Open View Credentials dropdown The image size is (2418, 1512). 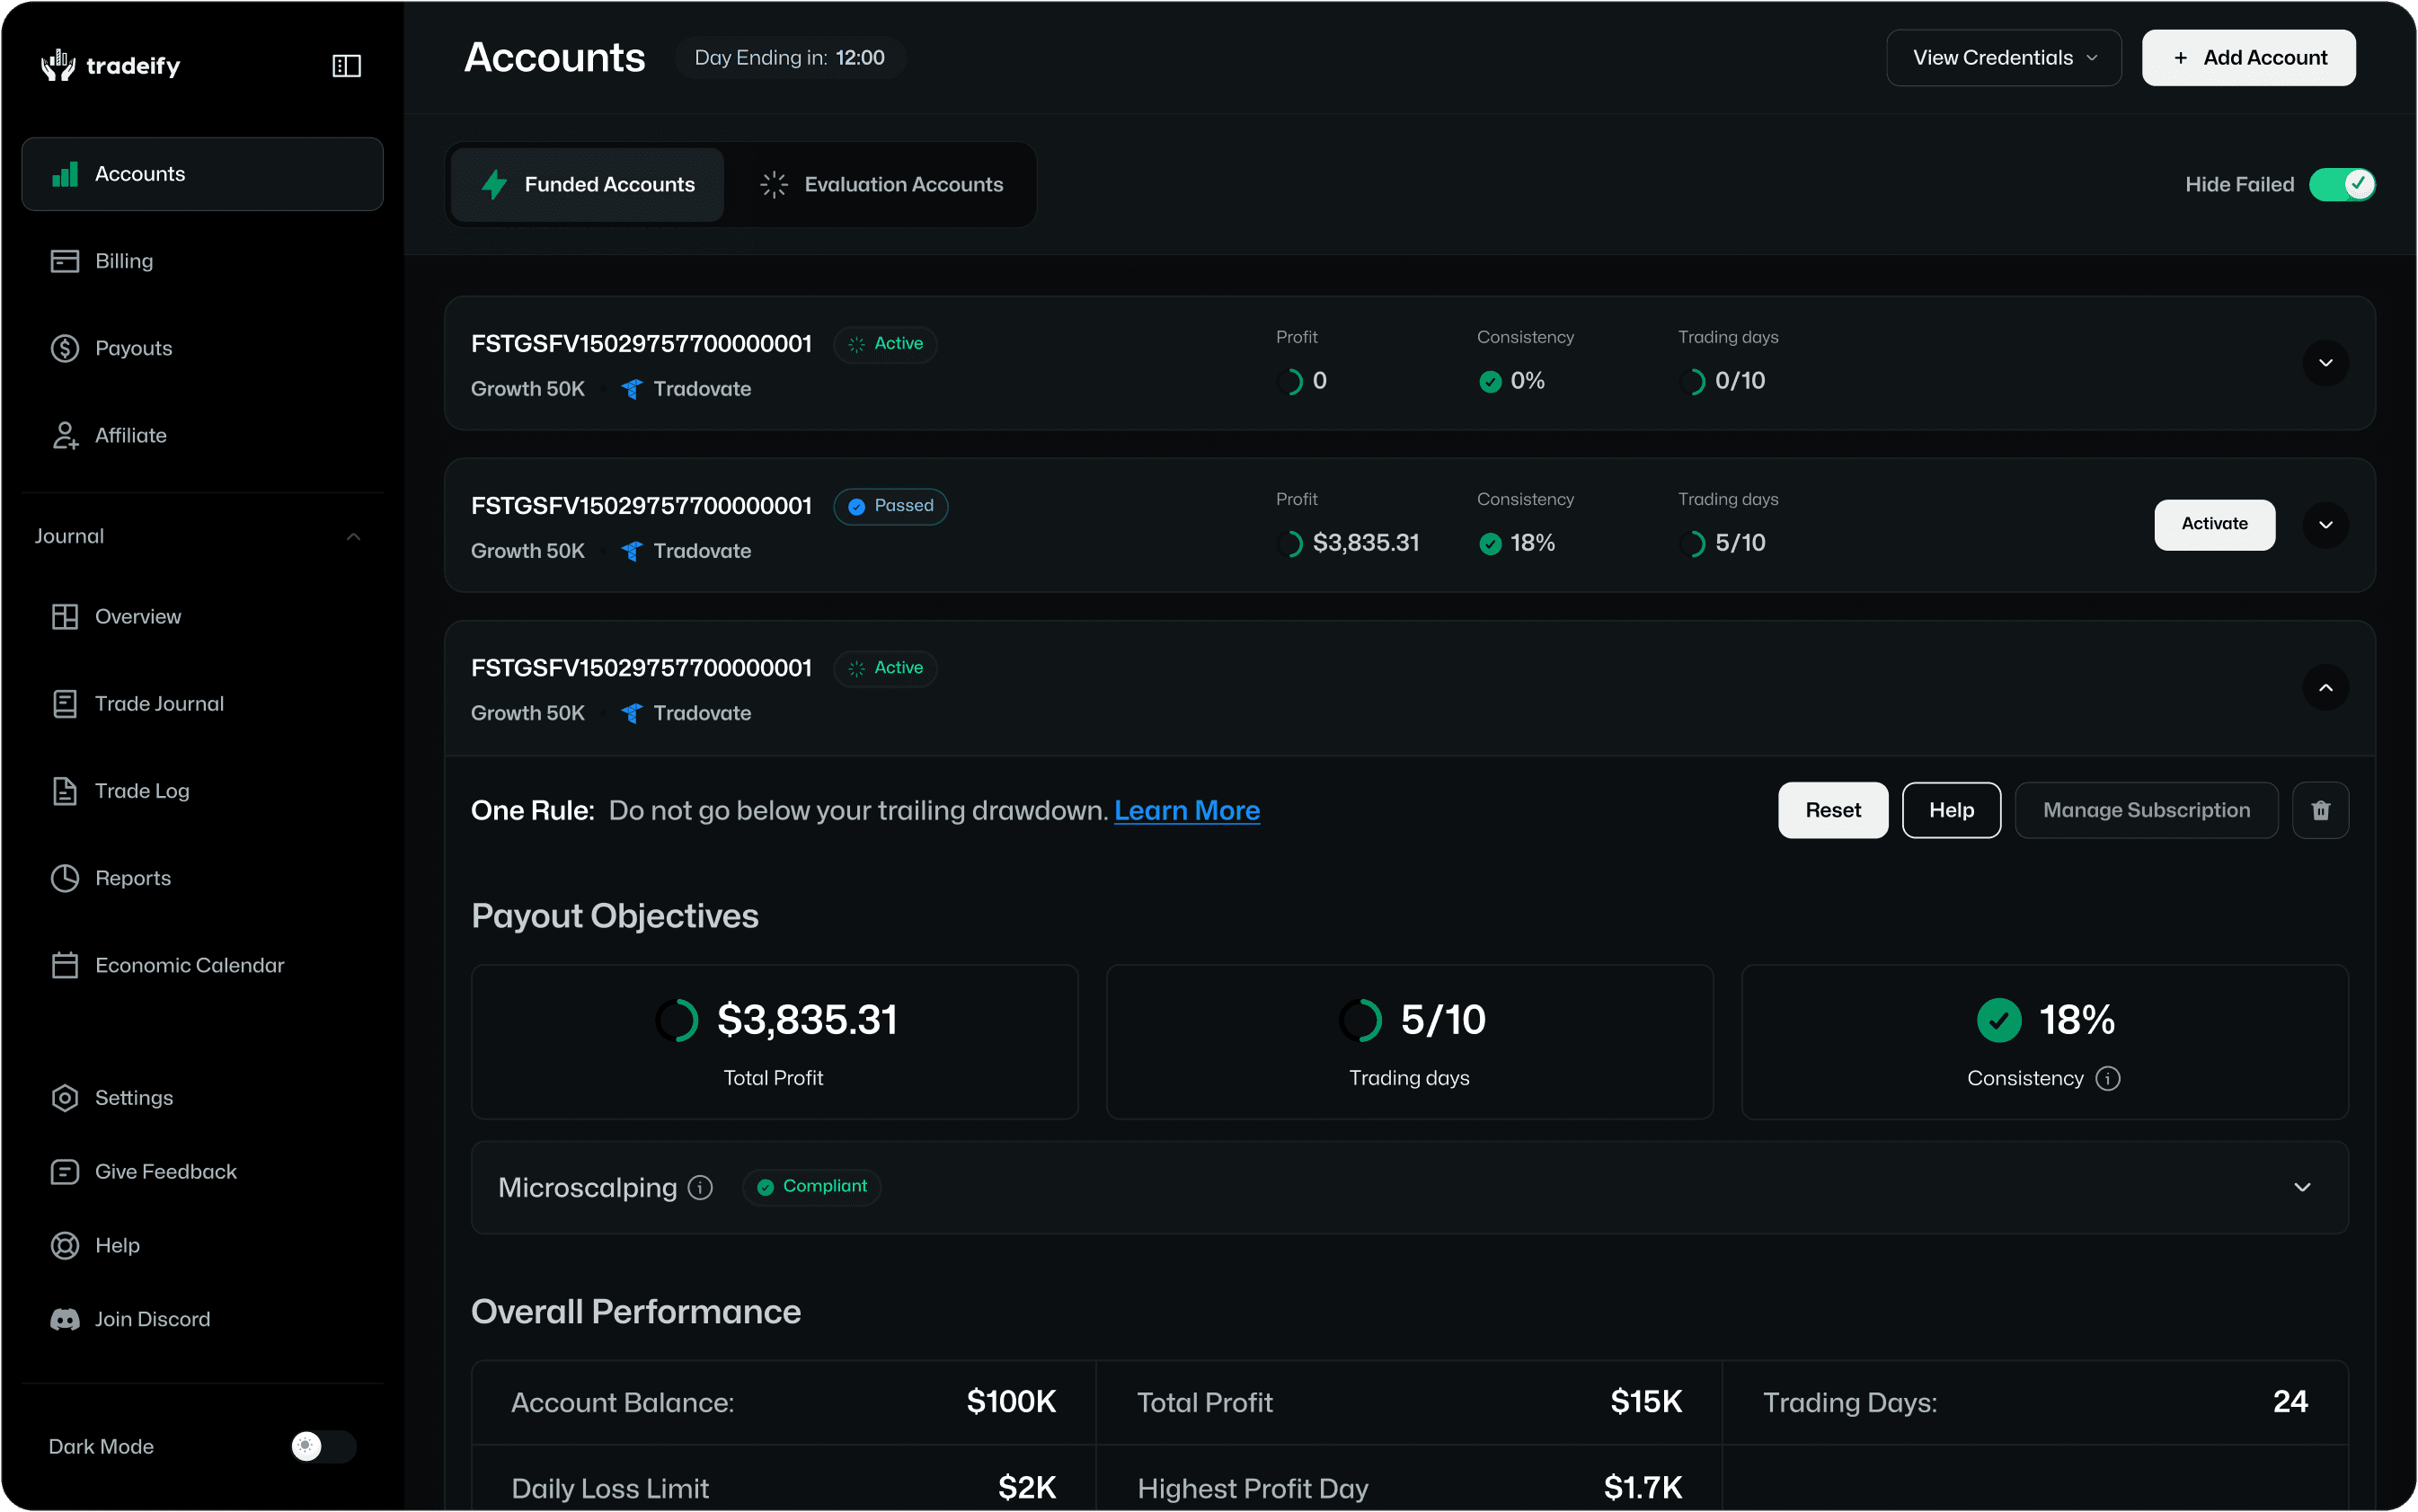(2003, 58)
